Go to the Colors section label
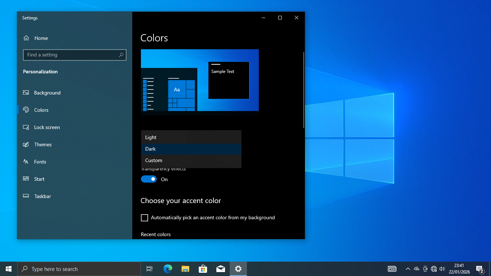 41,110
